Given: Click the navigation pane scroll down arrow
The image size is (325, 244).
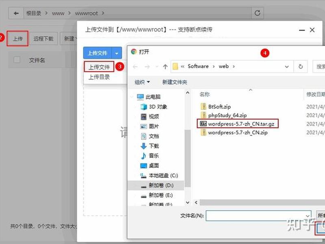Looking at the screenshot, I should click(x=188, y=202).
